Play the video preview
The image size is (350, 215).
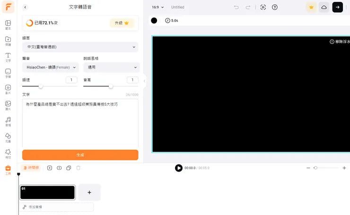coord(179,168)
